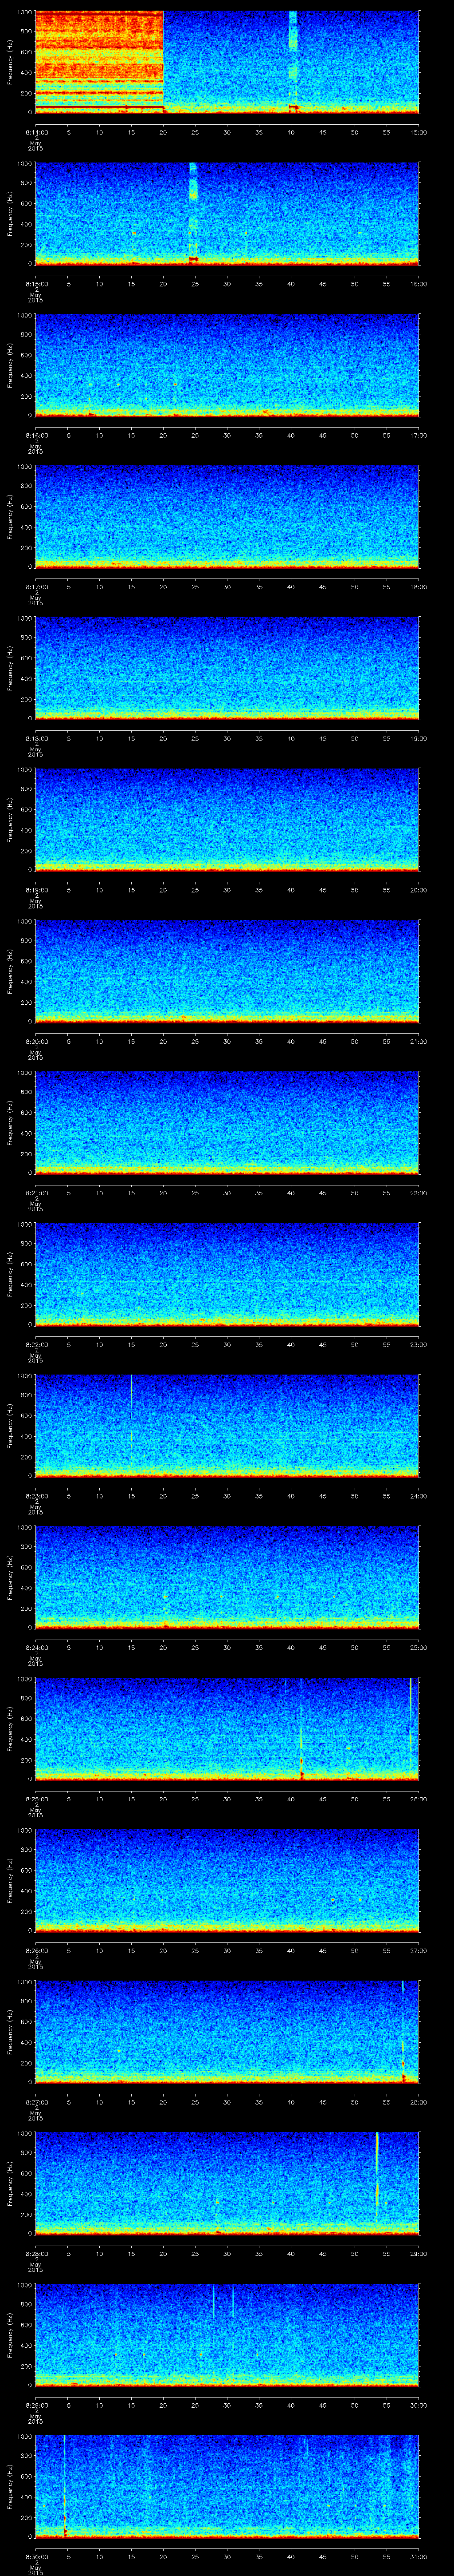
Task: Click the 26:00 end time label
Action: [x=419, y=1799]
